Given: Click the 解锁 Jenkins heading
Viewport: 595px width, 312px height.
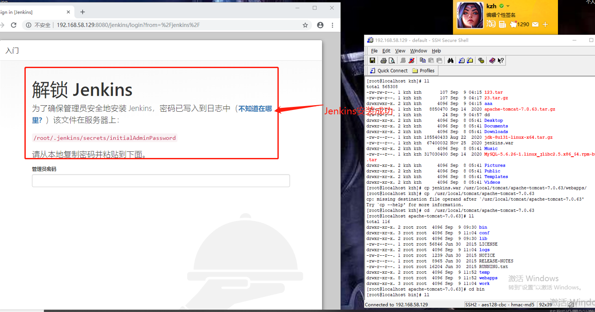Looking at the screenshot, I should [82, 89].
